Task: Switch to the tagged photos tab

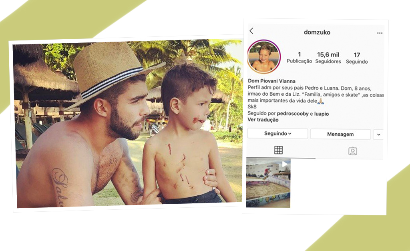Action: click(x=352, y=151)
